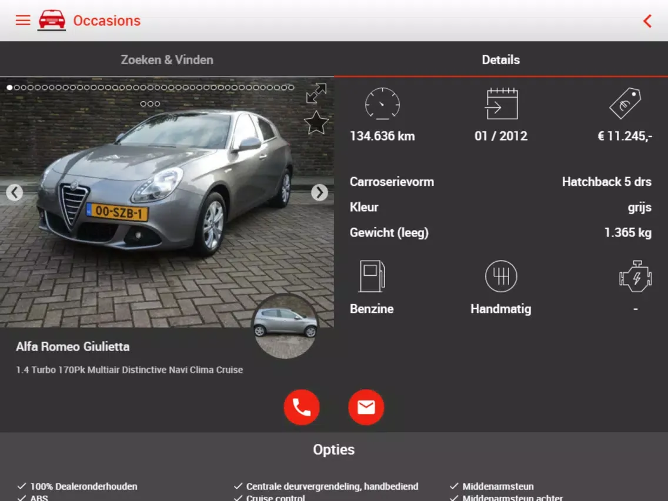Click the main car photo

(x=167, y=202)
